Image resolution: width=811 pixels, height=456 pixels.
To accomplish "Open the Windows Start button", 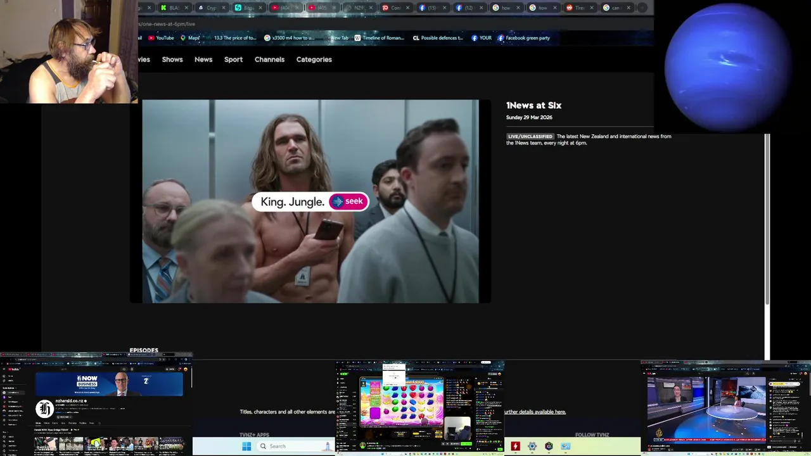I will (x=246, y=446).
